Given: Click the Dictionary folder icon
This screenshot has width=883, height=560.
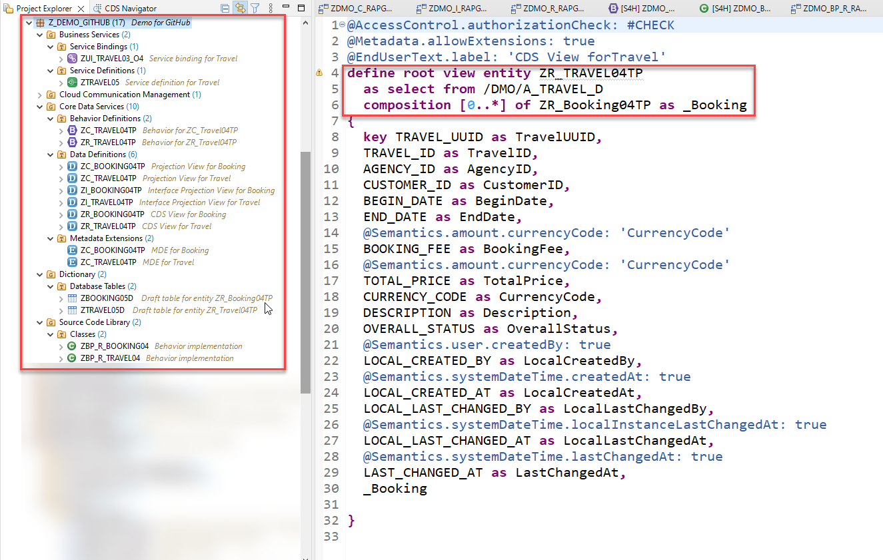Looking at the screenshot, I should coord(51,274).
